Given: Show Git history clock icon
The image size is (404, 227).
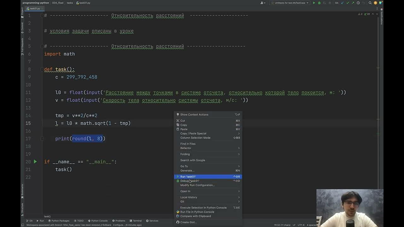Looking at the screenshot, I should click(358, 3).
